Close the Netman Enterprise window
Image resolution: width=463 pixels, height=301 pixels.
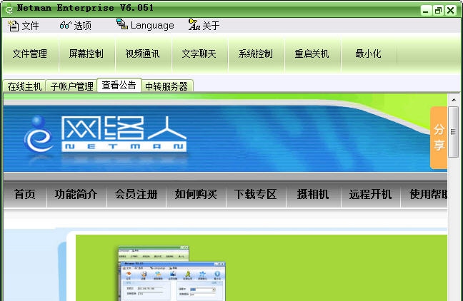451,11
